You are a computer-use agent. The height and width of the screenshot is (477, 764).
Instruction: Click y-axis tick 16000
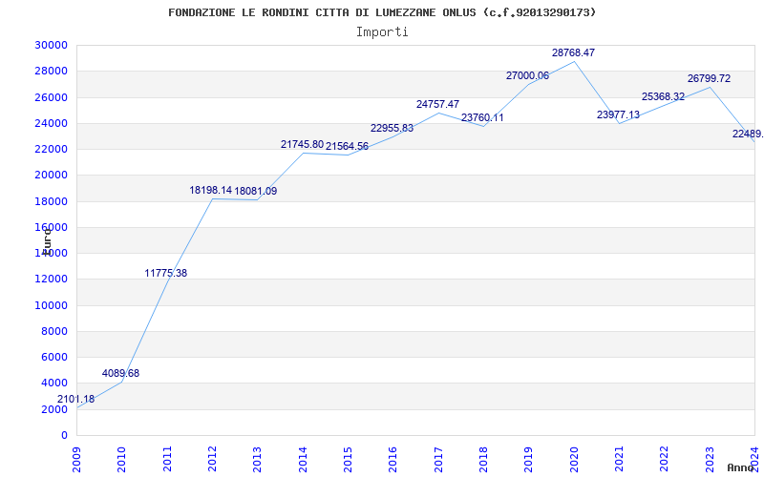point(52,227)
